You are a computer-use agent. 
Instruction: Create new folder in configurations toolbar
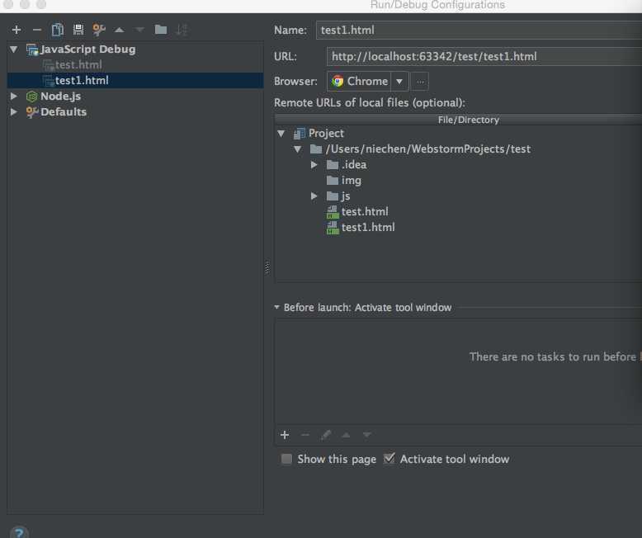(160, 30)
